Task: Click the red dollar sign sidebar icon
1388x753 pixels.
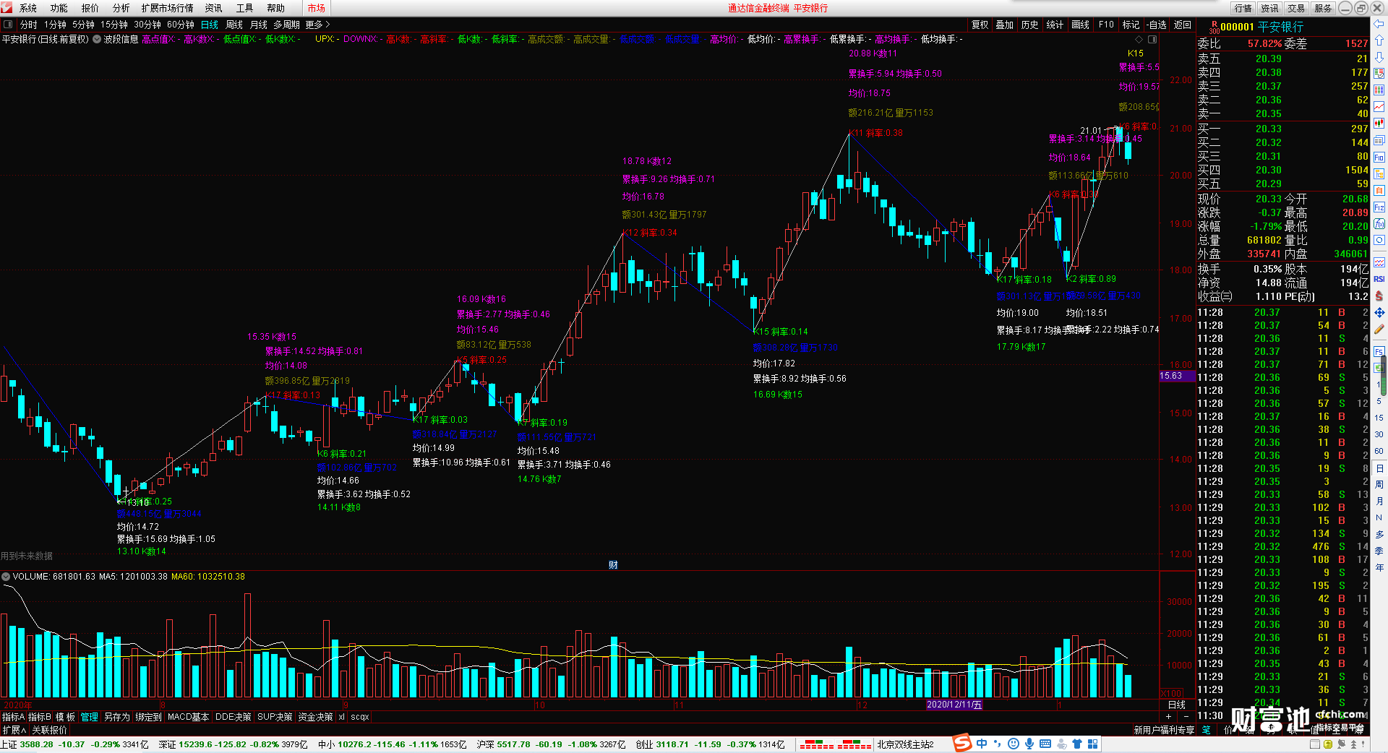Action: tap(1379, 296)
